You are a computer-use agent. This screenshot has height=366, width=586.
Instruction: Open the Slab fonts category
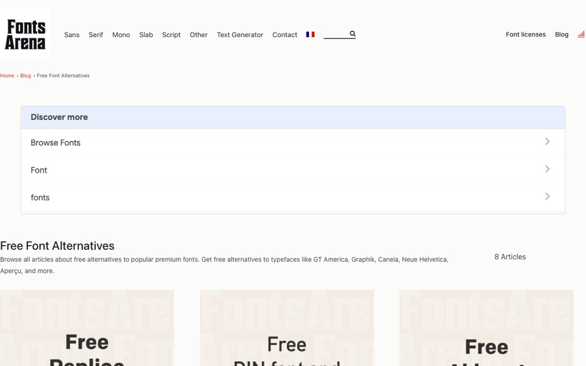click(x=146, y=35)
